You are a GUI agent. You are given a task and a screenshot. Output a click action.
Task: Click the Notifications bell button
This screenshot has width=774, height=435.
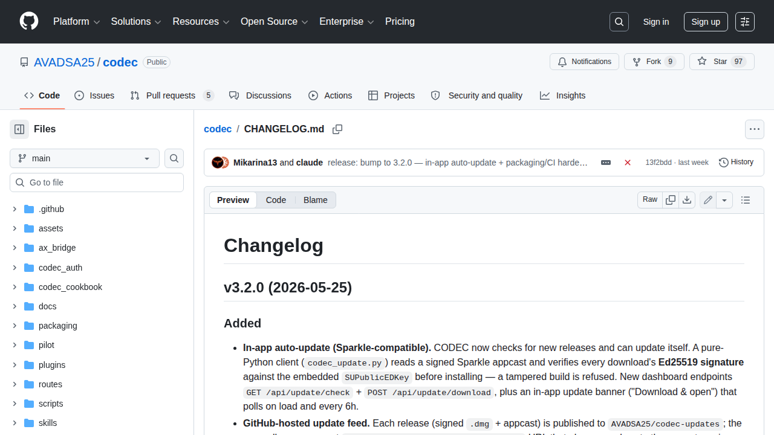(x=584, y=62)
